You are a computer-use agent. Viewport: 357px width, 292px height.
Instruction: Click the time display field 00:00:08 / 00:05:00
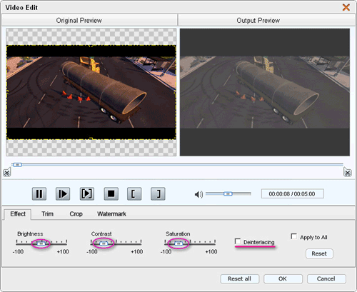pos(293,193)
